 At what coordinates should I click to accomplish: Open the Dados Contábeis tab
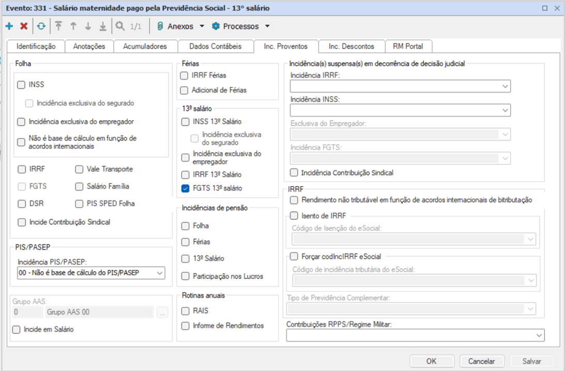[215, 47]
